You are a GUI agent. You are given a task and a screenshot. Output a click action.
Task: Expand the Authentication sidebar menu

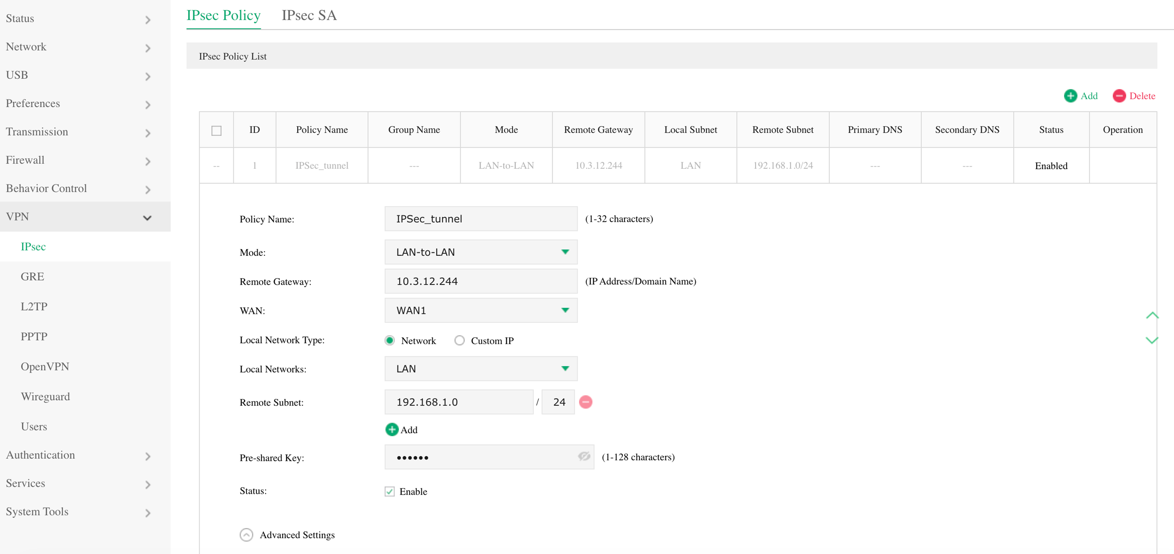coord(85,455)
